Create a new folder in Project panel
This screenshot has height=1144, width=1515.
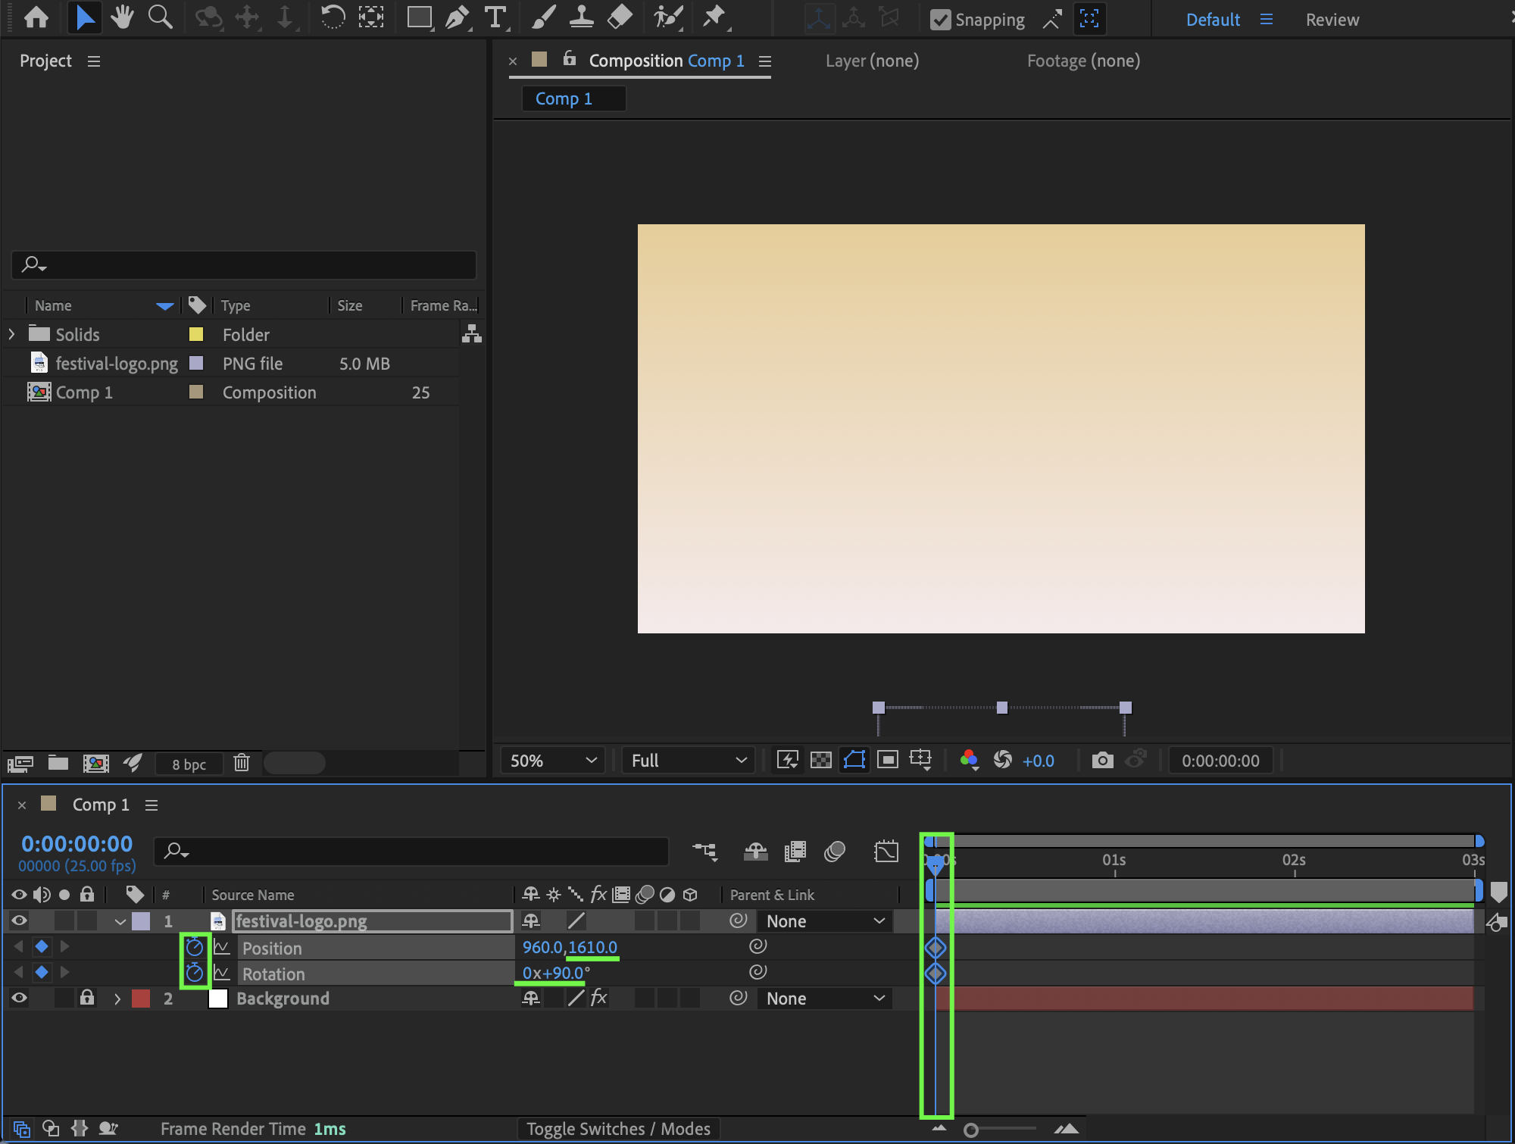58,763
